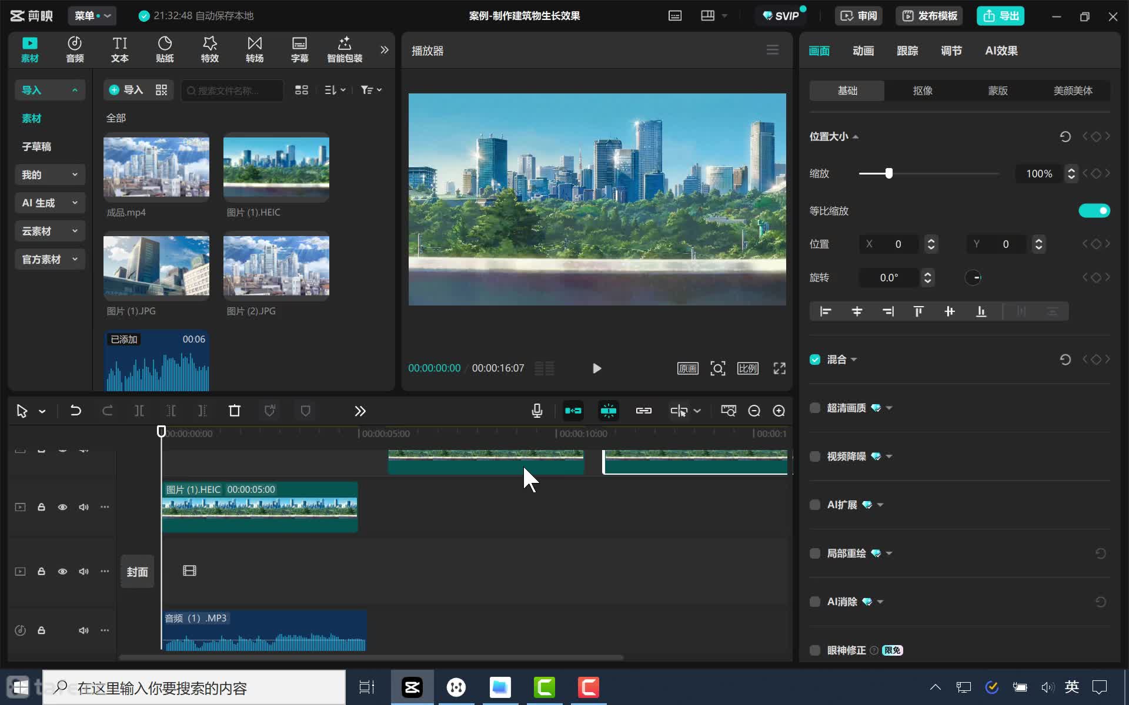The width and height of the screenshot is (1129, 705).
Task: Open the 贴纸 stickers panel
Action: coord(165,49)
